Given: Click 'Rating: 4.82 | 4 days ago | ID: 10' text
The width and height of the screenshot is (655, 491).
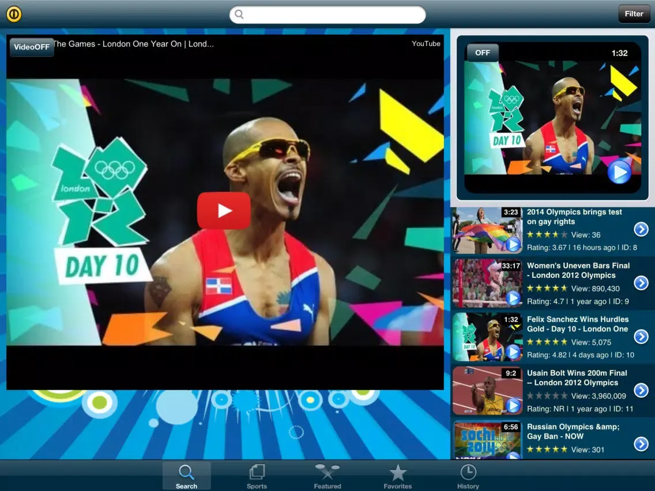Looking at the screenshot, I should click(580, 355).
